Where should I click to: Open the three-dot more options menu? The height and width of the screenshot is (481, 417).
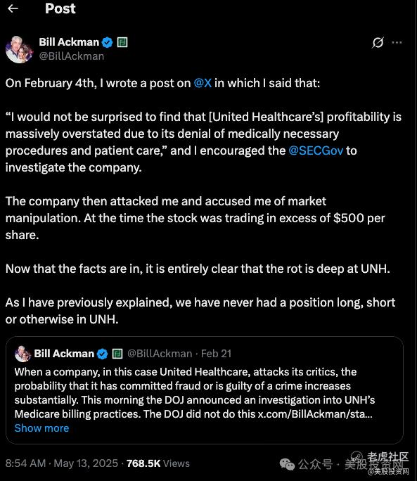(x=397, y=42)
